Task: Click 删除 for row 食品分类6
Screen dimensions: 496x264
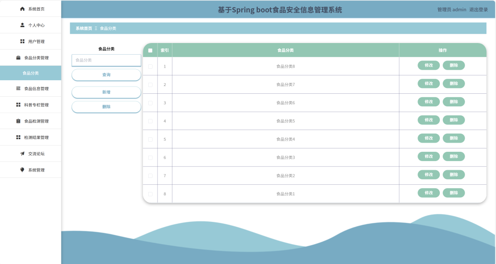Action: coord(453,102)
